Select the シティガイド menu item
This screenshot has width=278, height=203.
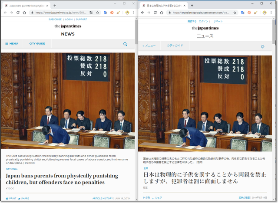click(175, 46)
